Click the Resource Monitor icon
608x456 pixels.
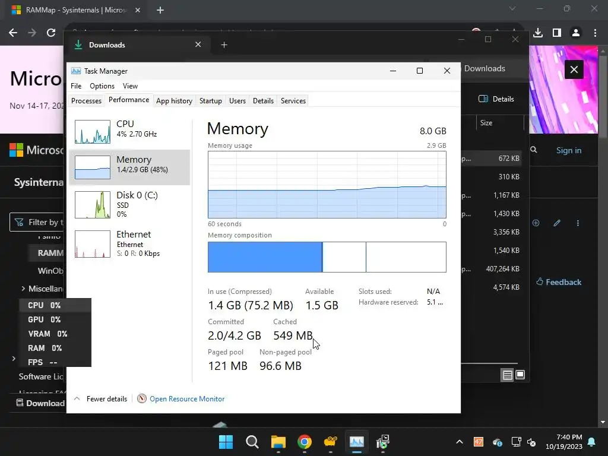pos(142,398)
